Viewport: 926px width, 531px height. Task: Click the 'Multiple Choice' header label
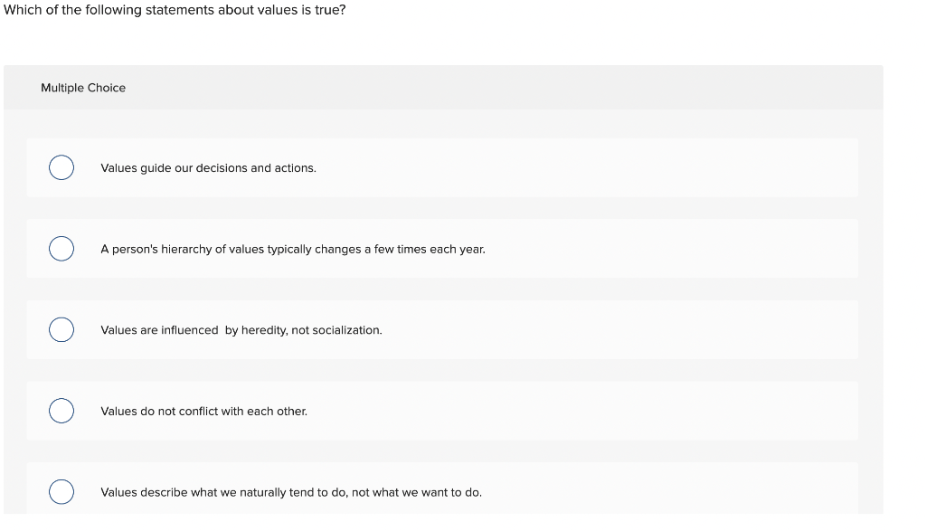click(x=83, y=88)
